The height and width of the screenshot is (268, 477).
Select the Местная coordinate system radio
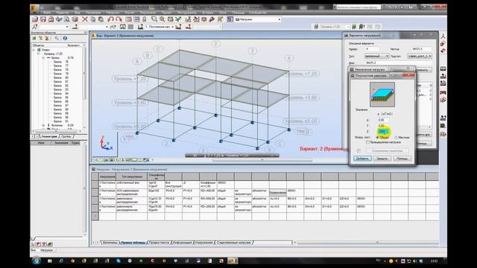[396, 137]
